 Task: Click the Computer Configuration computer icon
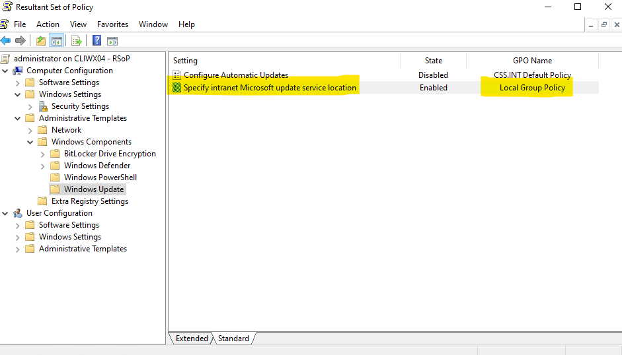(x=18, y=71)
